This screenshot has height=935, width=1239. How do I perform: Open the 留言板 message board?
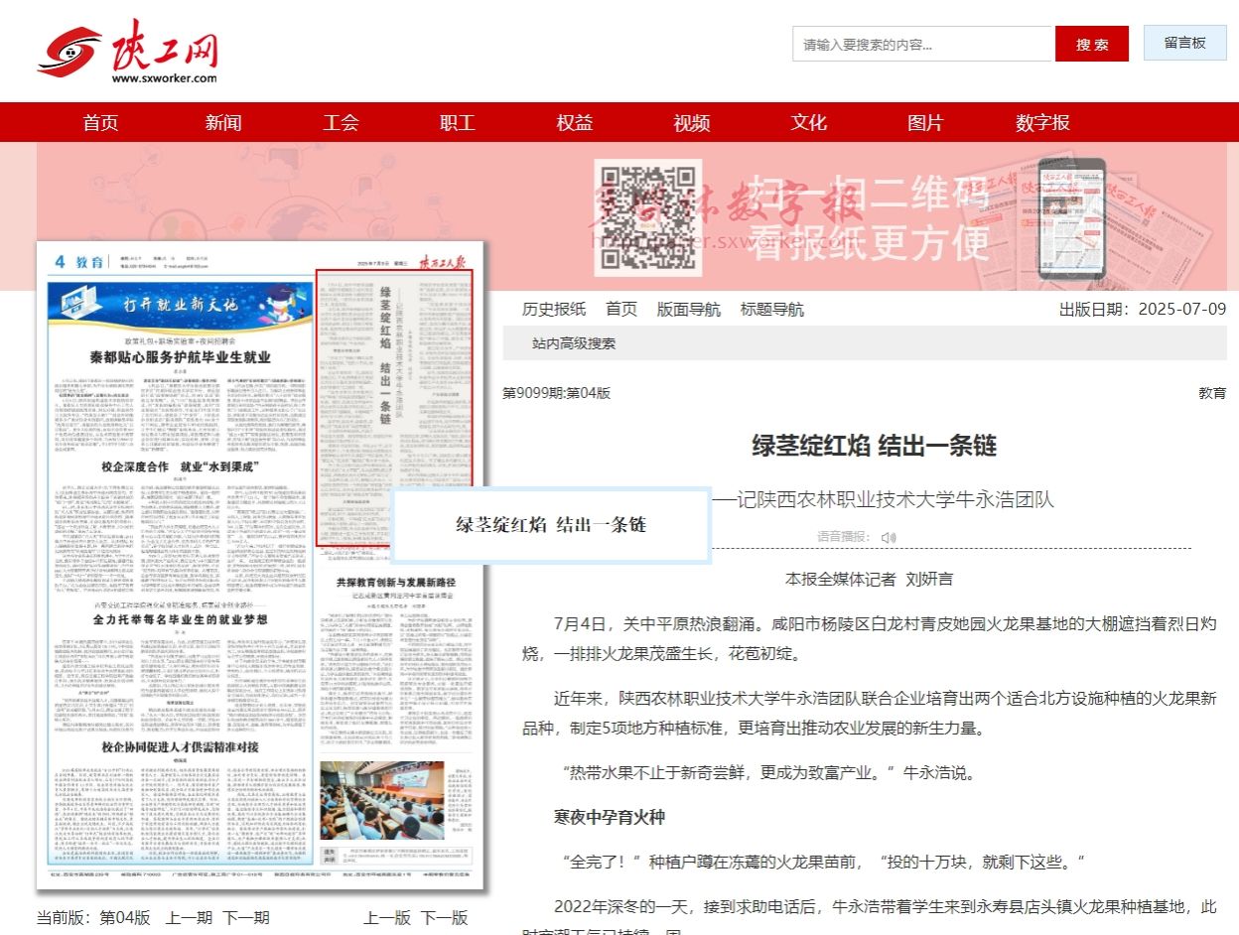click(x=1184, y=44)
